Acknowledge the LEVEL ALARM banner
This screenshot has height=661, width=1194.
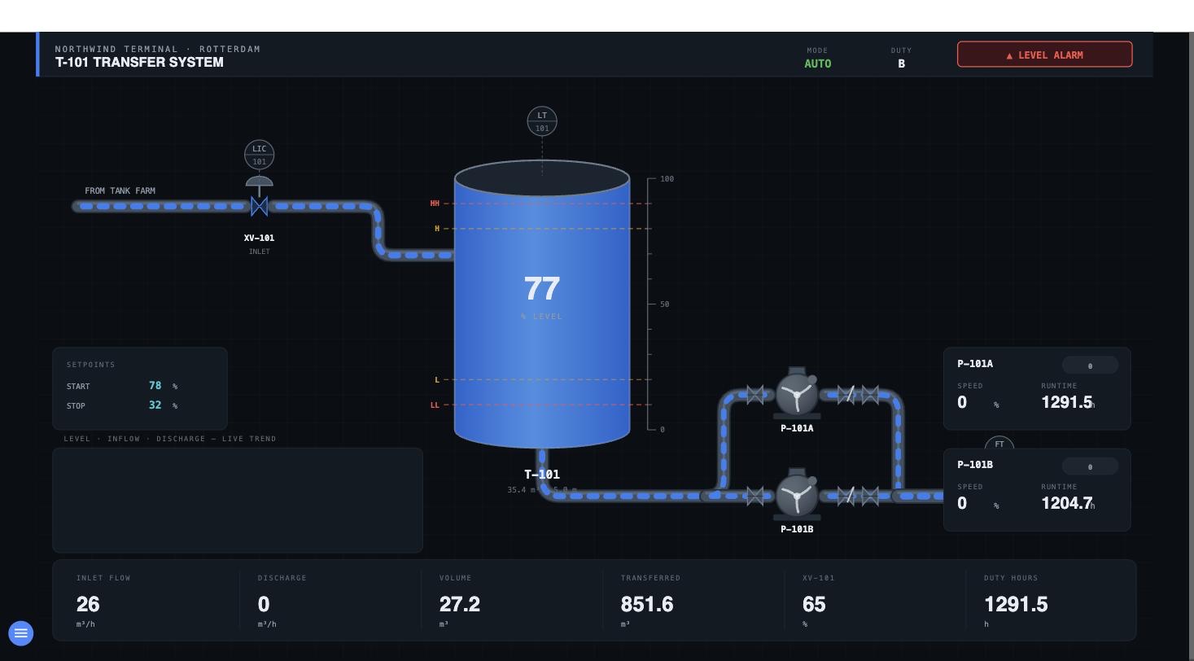click(x=1044, y=55)
